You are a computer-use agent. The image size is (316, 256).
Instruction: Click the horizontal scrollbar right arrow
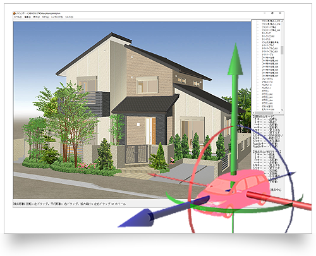(x=279, y=113)
